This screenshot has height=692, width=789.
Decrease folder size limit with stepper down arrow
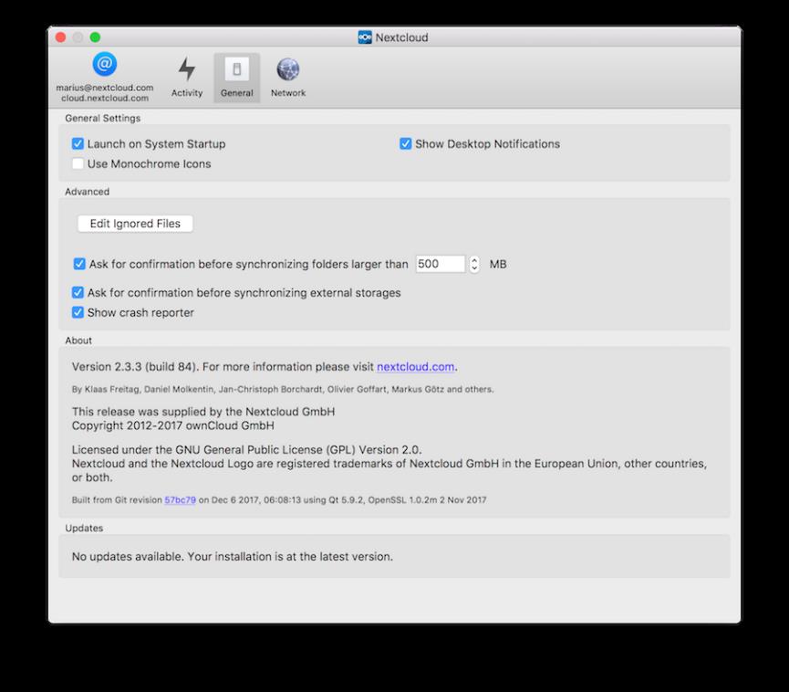[474, 268]
